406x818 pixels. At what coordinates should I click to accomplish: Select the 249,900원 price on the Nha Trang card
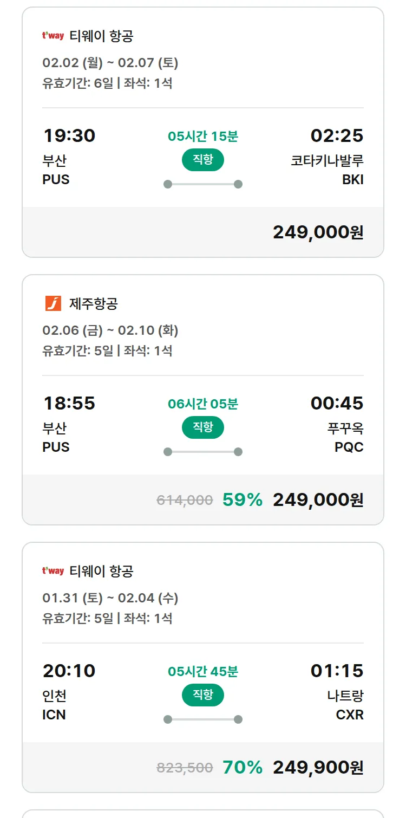pos(318,768)
